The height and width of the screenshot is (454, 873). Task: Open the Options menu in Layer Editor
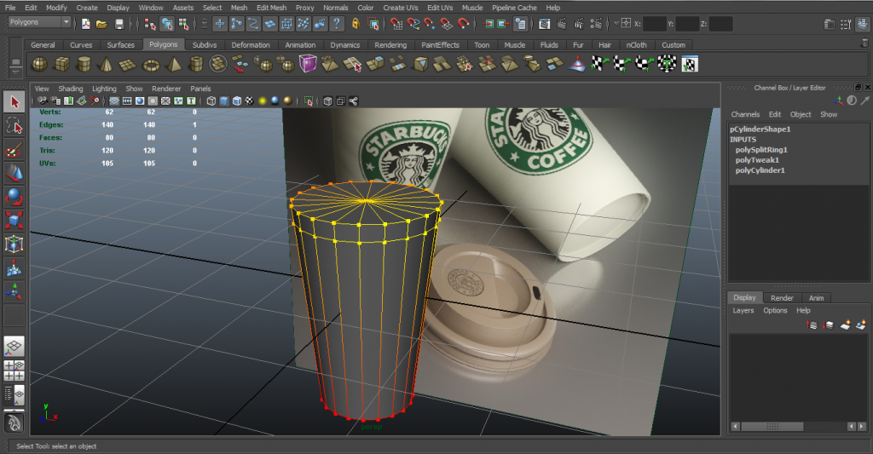(x=775, y=310)
